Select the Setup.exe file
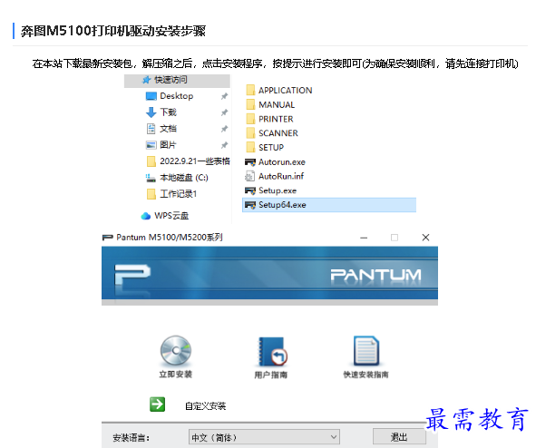This screenshot has height=448, width=536. [x=278, y=190]
